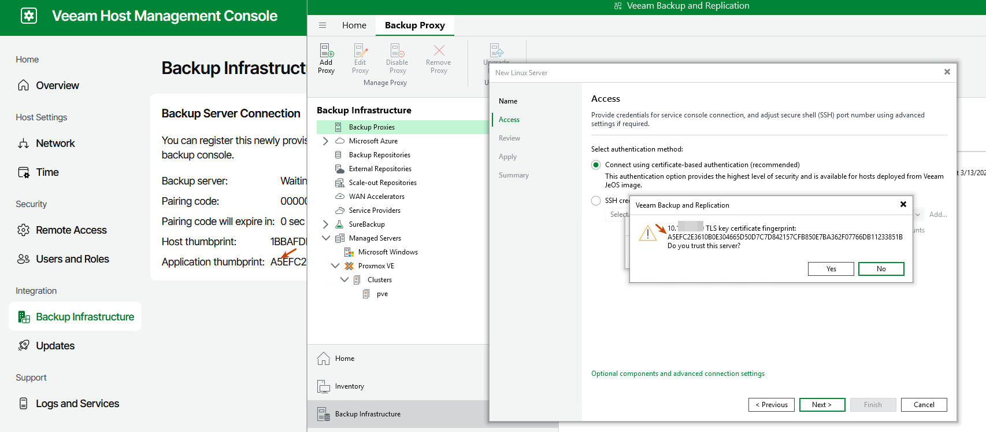Open Network host settings
The width and height of the screenshot is (986, 432).
pyautogui.click(x=46, y=143)
